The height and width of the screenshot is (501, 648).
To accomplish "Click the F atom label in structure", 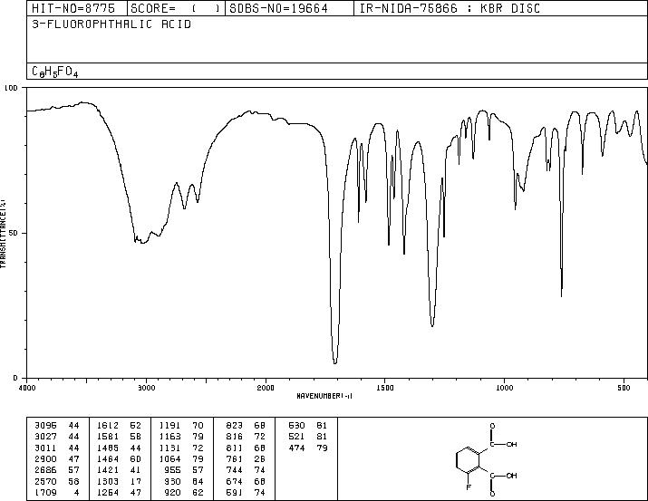I will [469, 487].
